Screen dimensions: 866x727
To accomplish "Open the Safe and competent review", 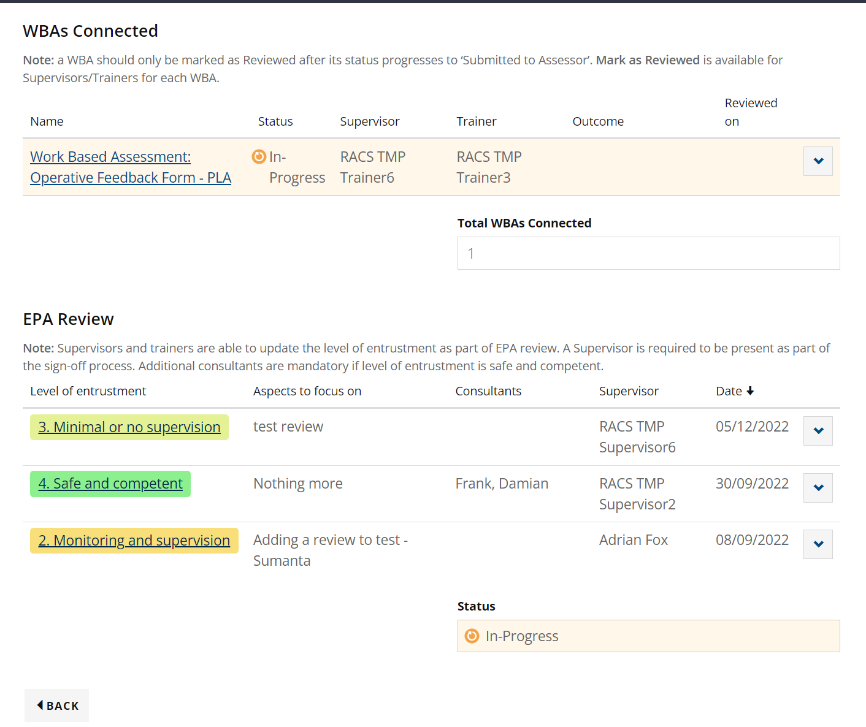I will [x=110, y=484].
